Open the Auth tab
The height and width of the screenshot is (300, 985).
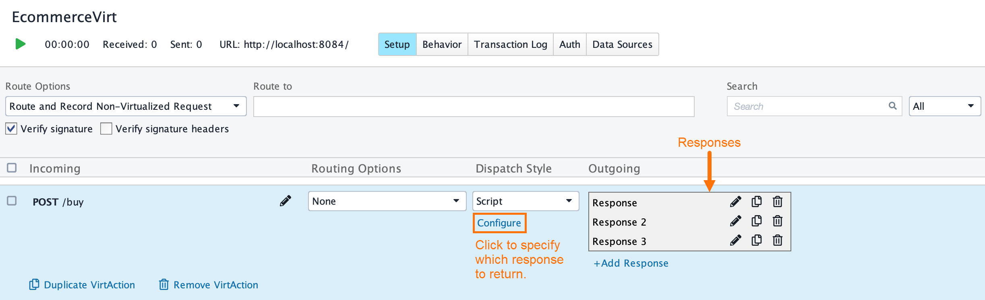pyautogui.click(x=569, y=44)
